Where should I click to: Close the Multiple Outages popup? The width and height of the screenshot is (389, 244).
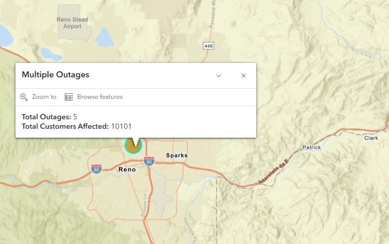(243, 76)
